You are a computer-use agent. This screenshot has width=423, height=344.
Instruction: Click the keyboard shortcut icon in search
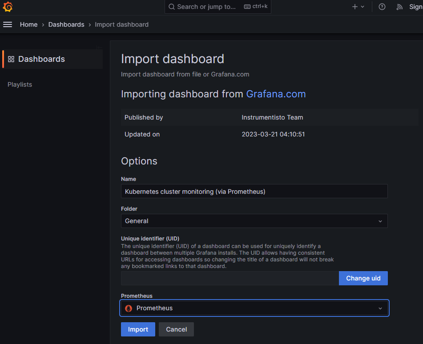[247, 7]
